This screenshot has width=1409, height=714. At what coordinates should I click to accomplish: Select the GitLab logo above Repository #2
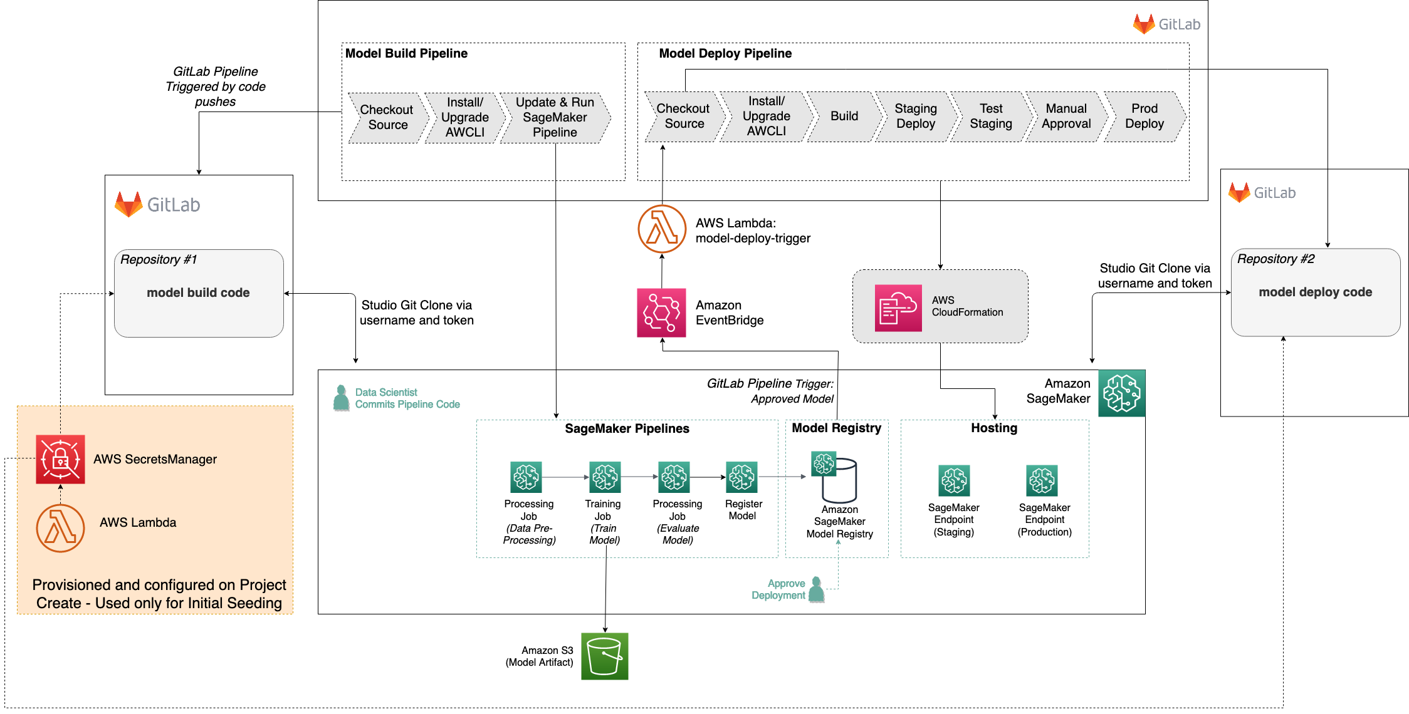coord(1262,193)
